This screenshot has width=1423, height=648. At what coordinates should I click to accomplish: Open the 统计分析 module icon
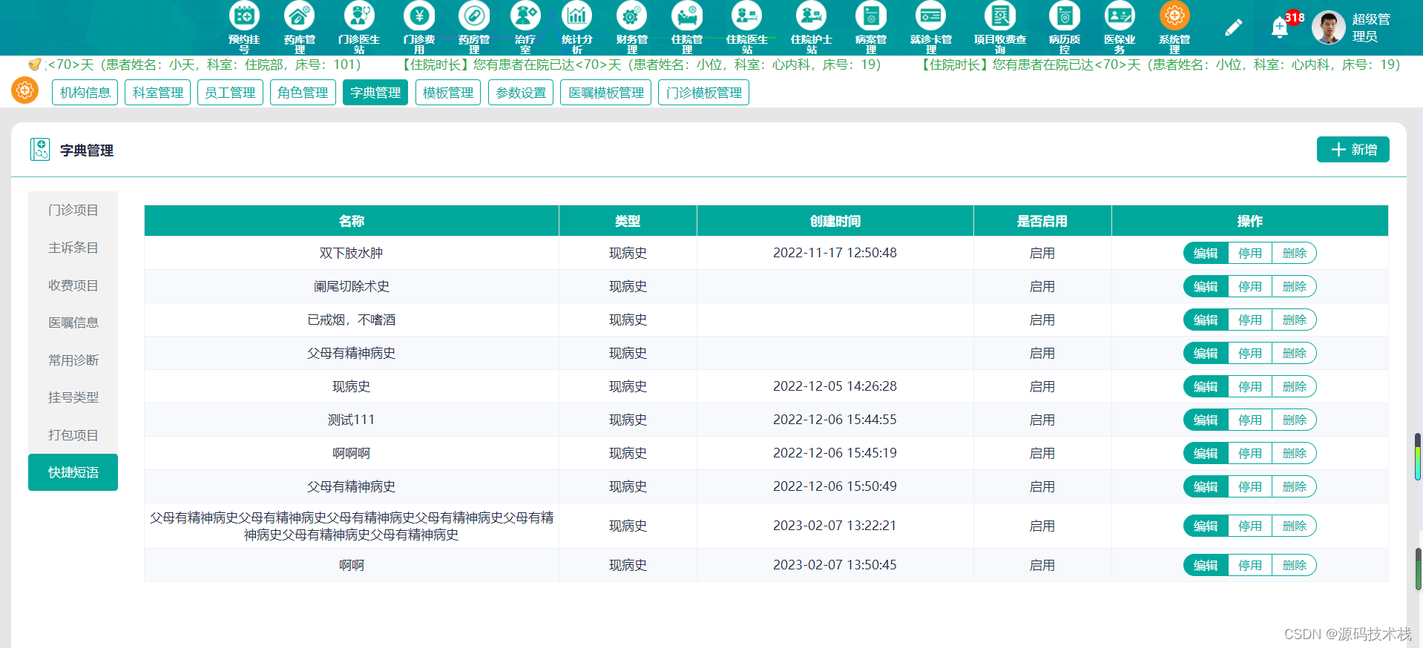577,16
